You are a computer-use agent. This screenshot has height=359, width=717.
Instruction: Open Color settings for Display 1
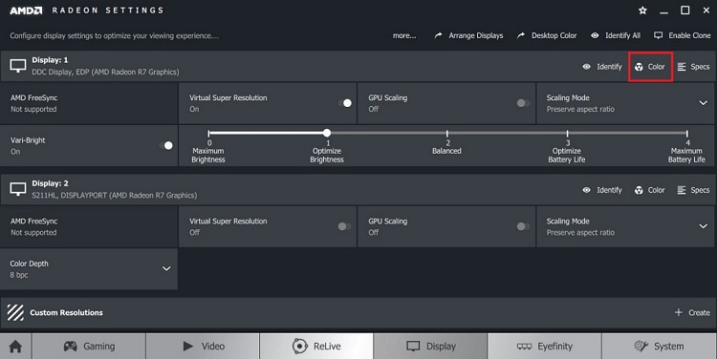point(650,67)
